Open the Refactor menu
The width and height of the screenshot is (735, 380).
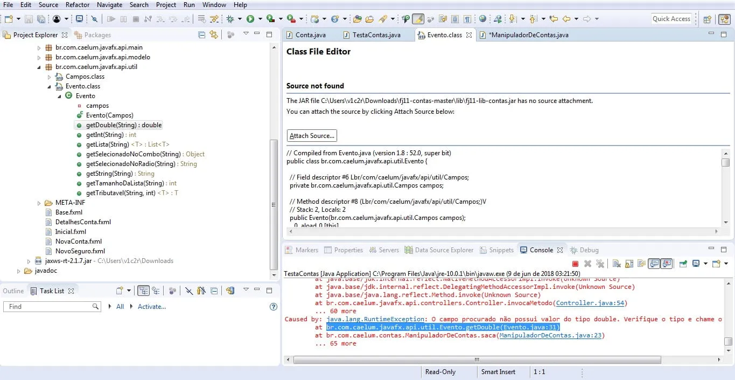tap(78, 5)
